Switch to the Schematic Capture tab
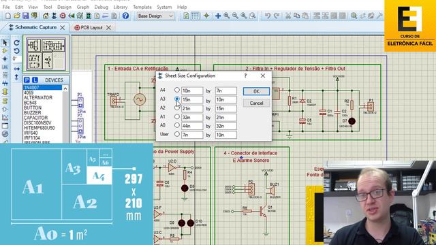Viewport: 436px width, 245px height. coord(35,27)
